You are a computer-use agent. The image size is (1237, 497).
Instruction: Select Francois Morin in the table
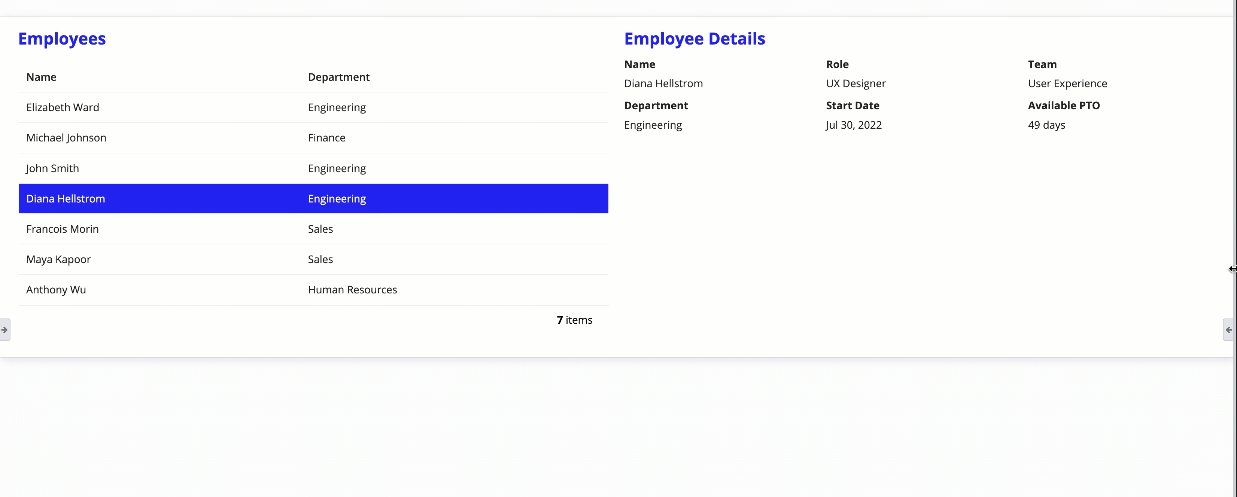(313, 229)
